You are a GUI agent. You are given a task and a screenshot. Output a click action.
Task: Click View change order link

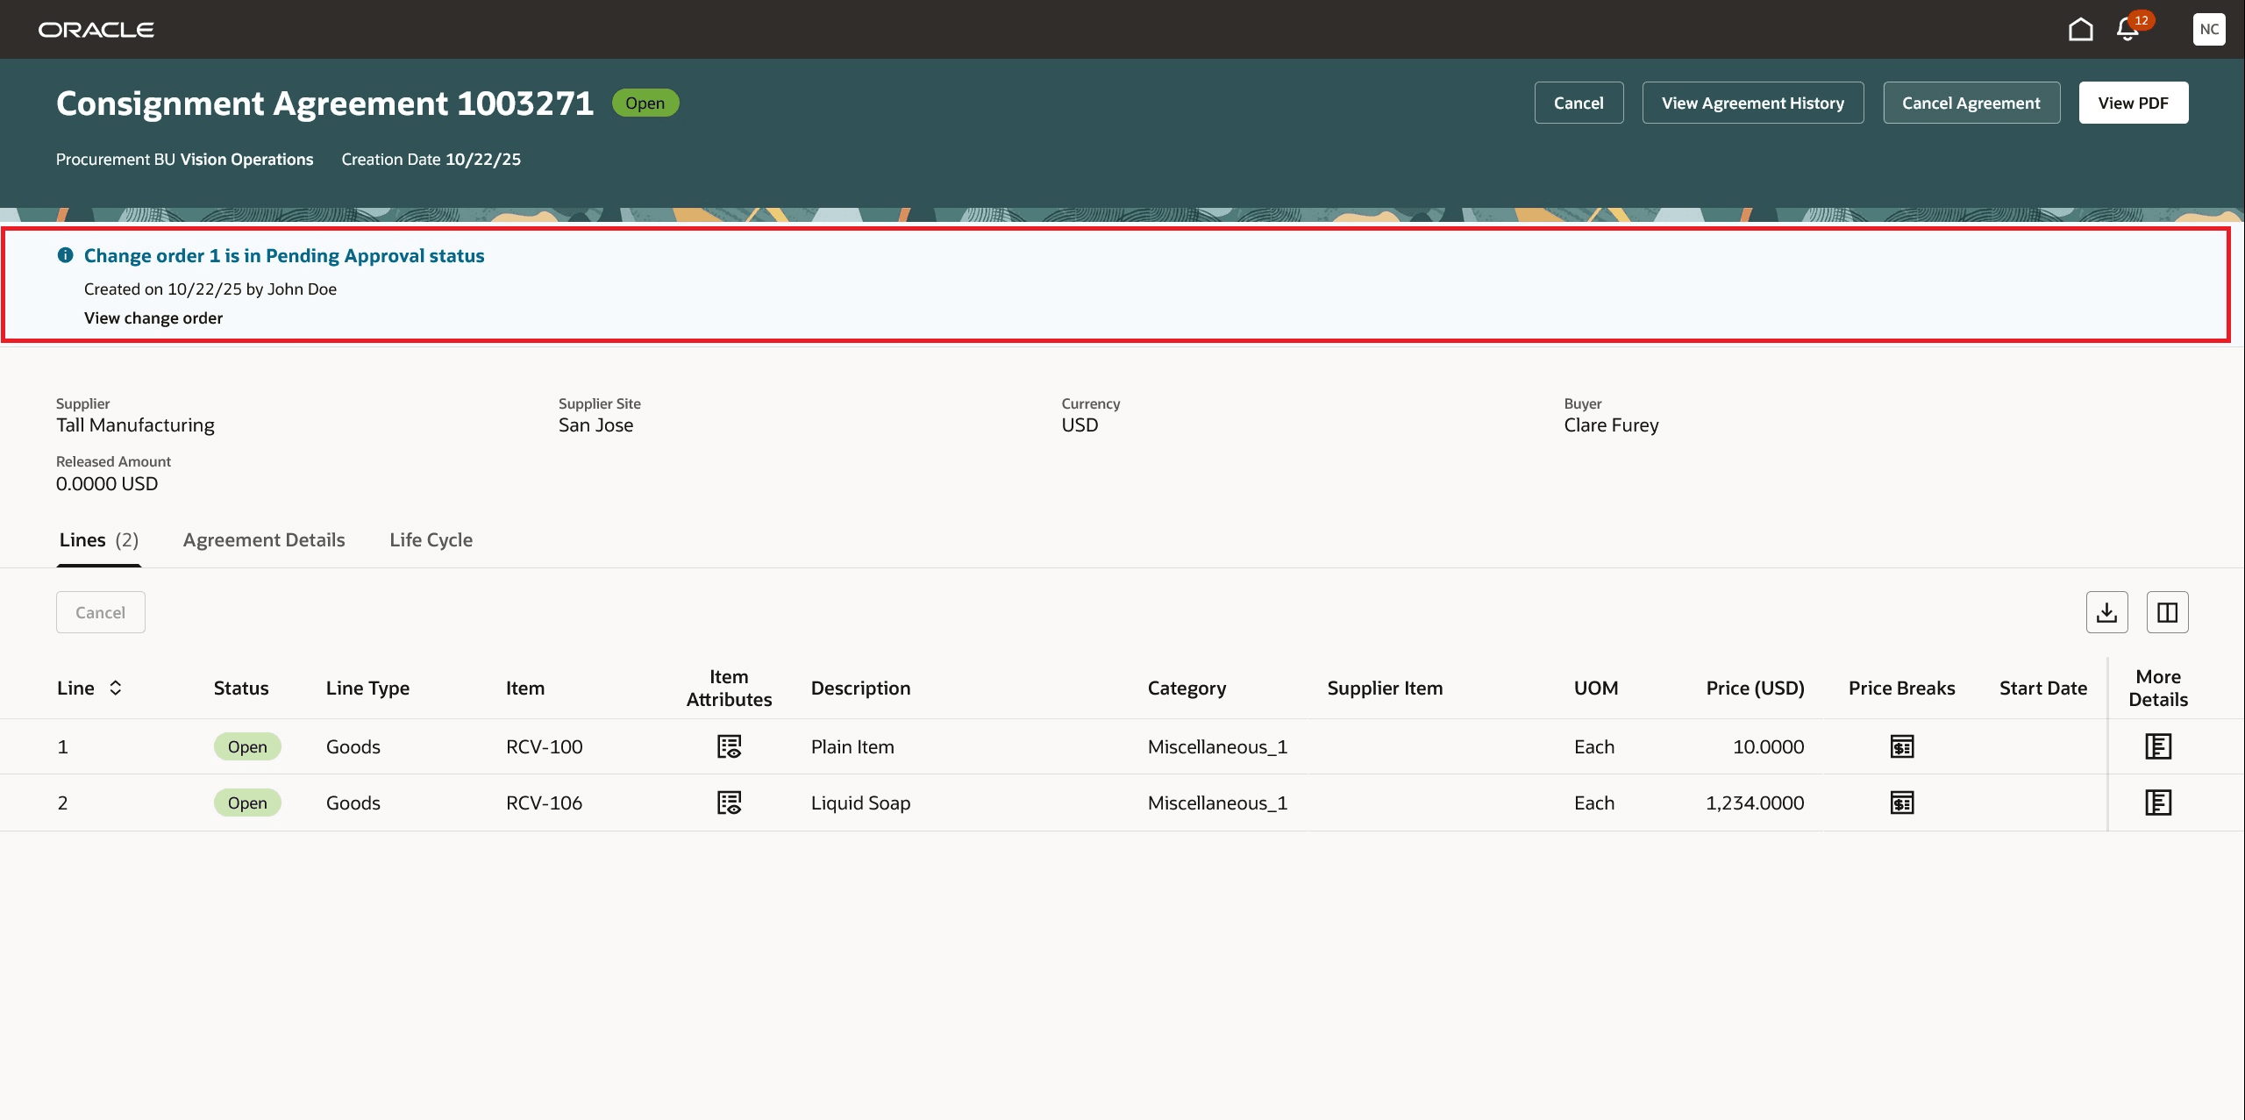pos(153,317)
